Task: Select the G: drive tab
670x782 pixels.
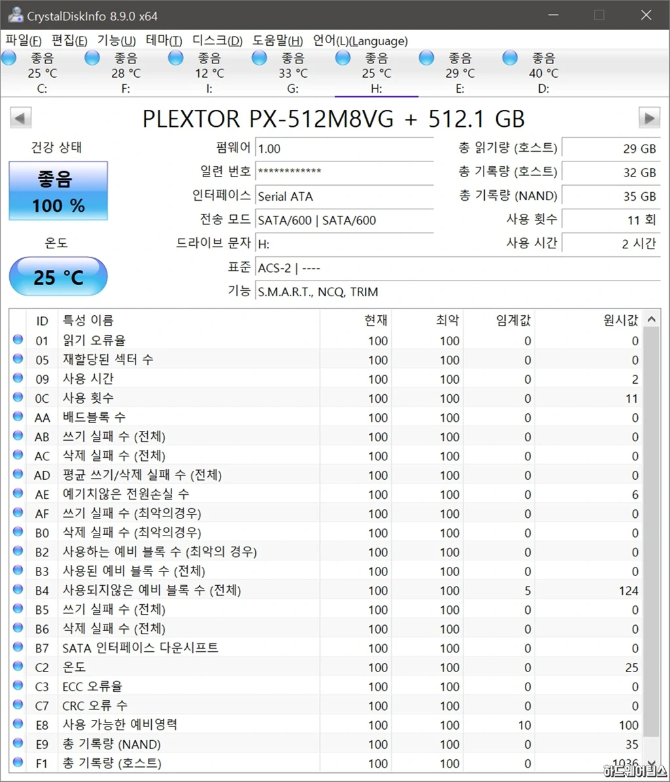Action: click(293, 73)
